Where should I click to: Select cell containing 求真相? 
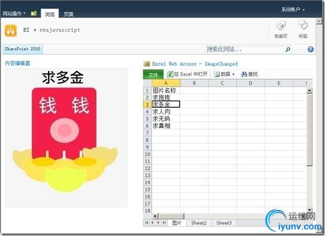tap(166, 126)
